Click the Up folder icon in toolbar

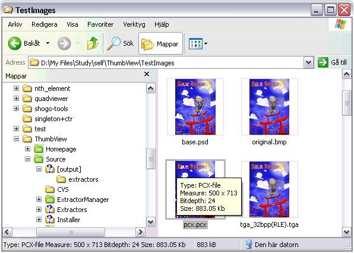[93, 43]
